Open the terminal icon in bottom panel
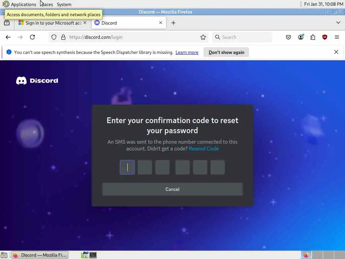 tap(93, 255)
